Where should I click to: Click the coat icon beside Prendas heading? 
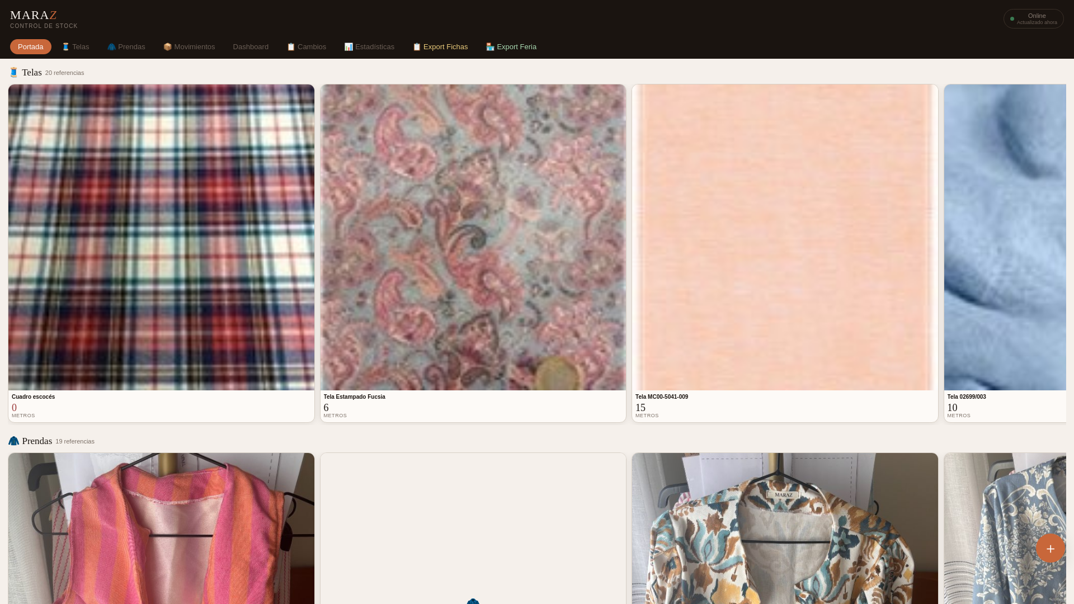point(14,441)
